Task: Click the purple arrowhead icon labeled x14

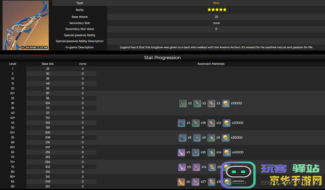Action: pyautogui.click(x=196, y=167)
